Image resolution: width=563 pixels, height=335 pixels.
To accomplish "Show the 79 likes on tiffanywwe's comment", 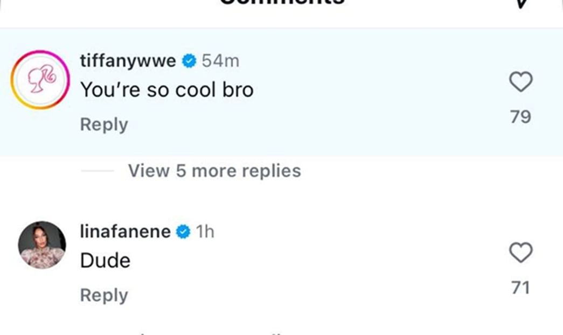I will pos(520,116).
